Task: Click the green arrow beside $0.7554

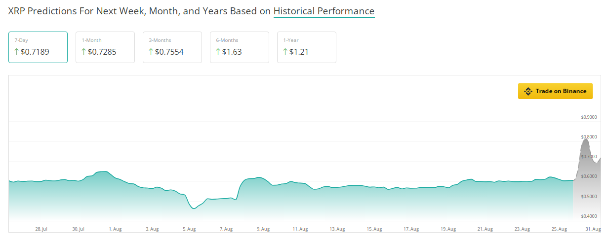Action: (x=151, y=52)
